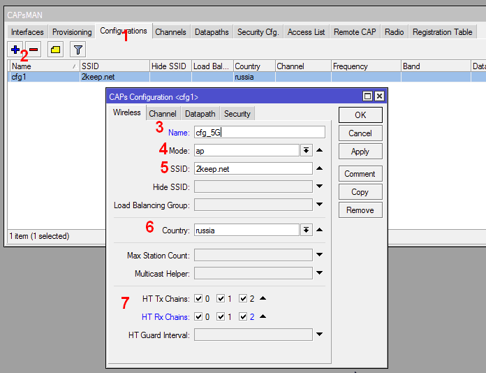The height and width of the screenshot is (373, 486).
Task: Collapse HT Rx Chains up arrow
Action: [263, 316]
